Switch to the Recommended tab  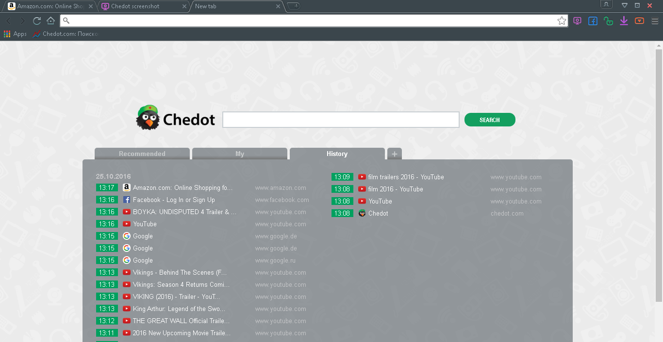tap(142, 154)
